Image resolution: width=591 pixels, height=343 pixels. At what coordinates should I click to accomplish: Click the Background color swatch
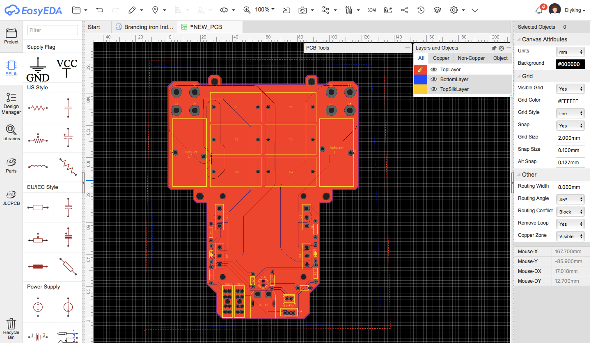coord(570,64)
